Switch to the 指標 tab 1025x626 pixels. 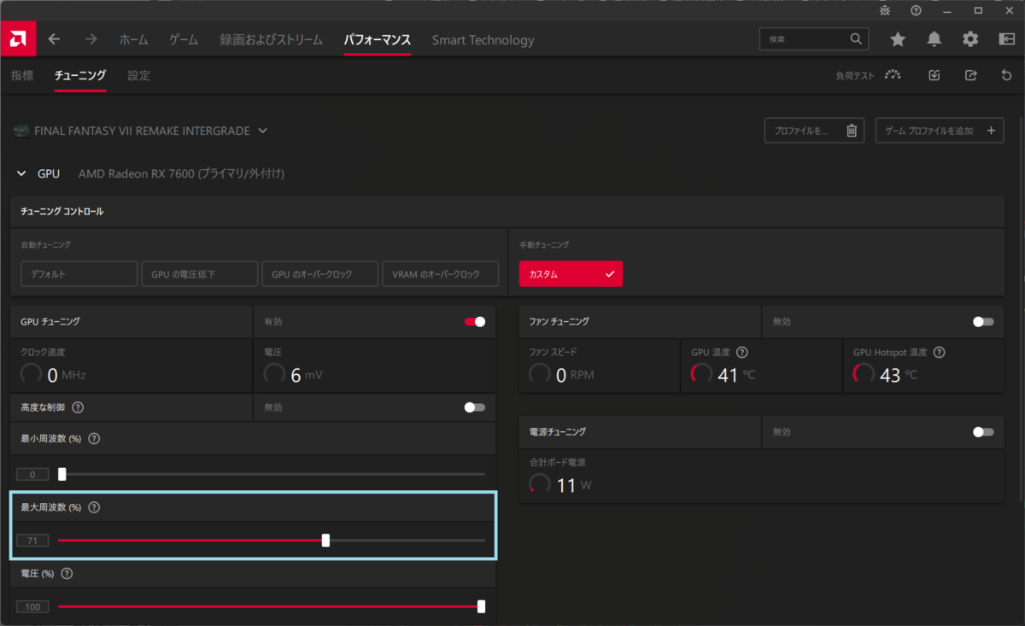pos(22,75)
